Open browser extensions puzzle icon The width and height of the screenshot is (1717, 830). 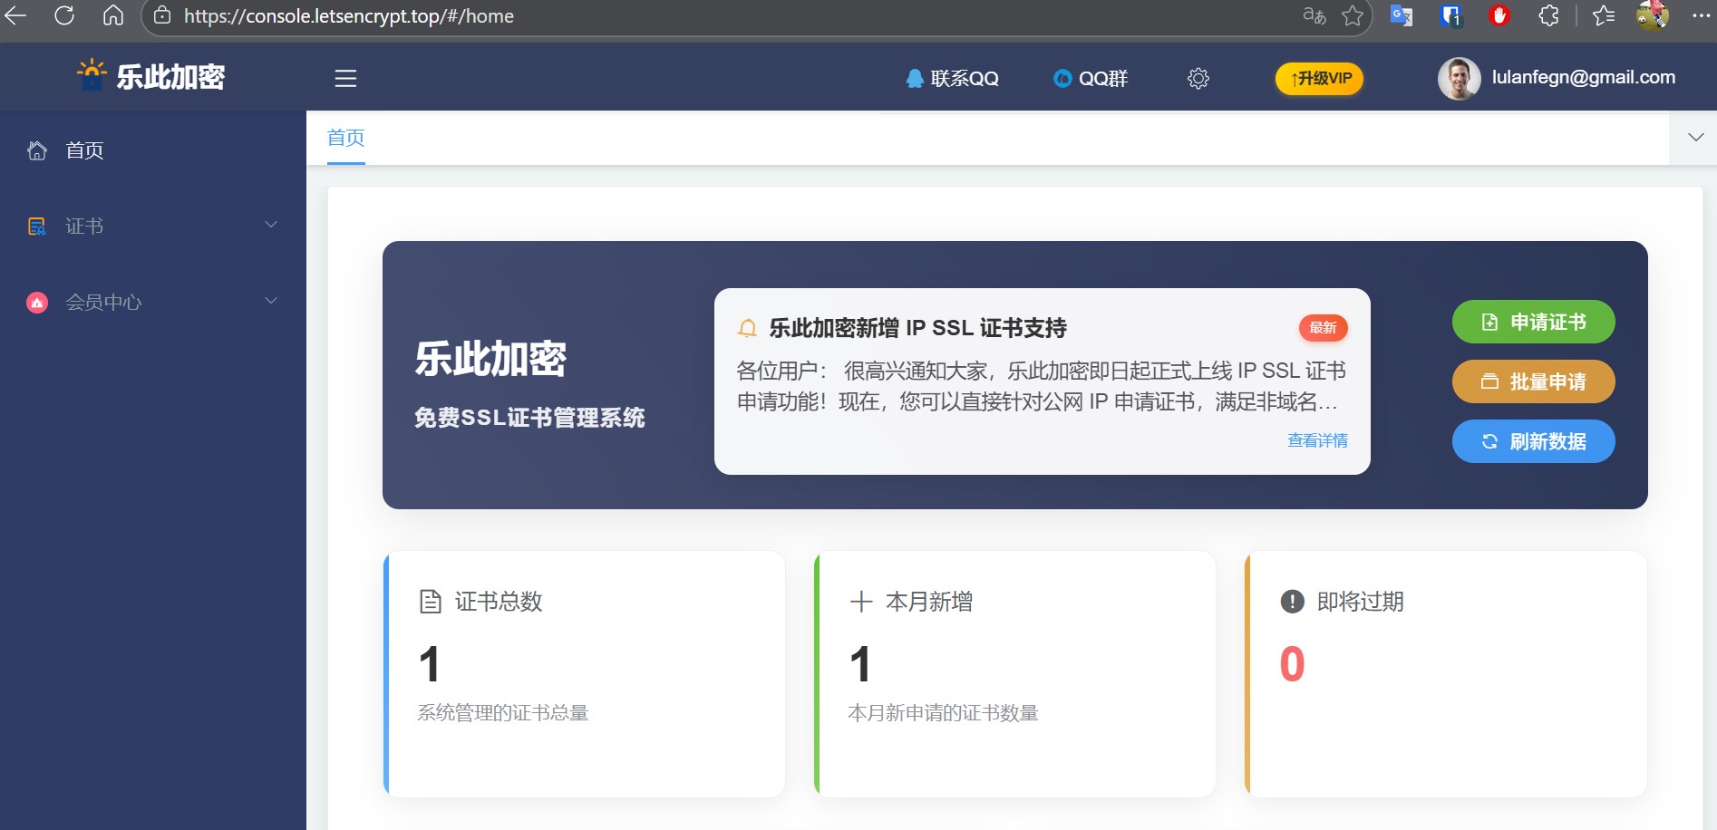(x=1548, y=15)
